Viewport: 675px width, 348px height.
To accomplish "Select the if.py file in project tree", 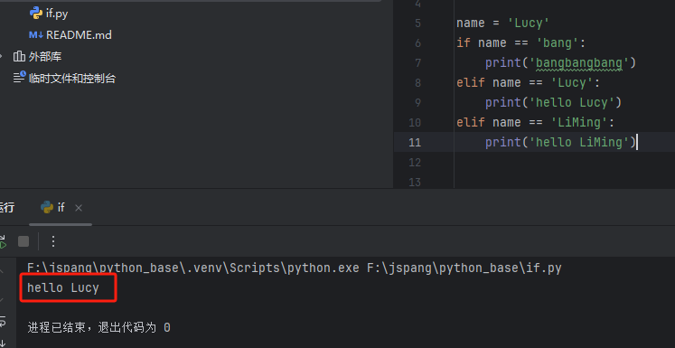I will 57,14.
